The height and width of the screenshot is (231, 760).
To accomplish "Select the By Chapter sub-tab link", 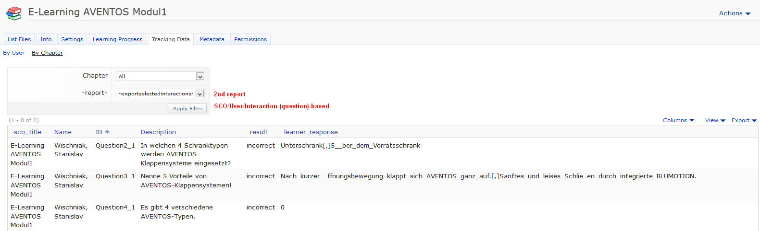I will (x=47, y=53).
